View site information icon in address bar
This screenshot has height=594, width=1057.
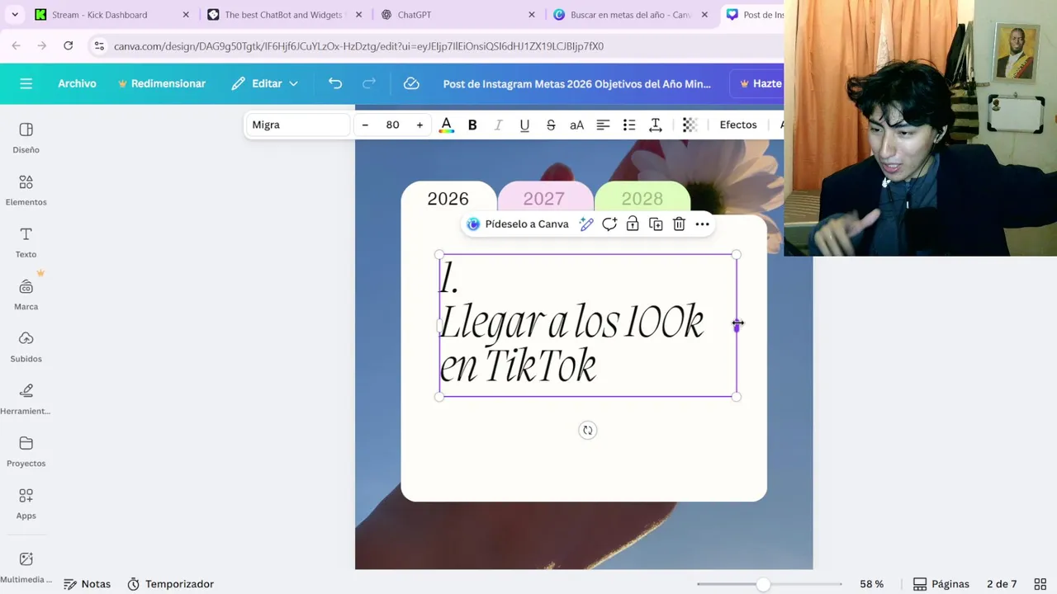tap(99, 46)
